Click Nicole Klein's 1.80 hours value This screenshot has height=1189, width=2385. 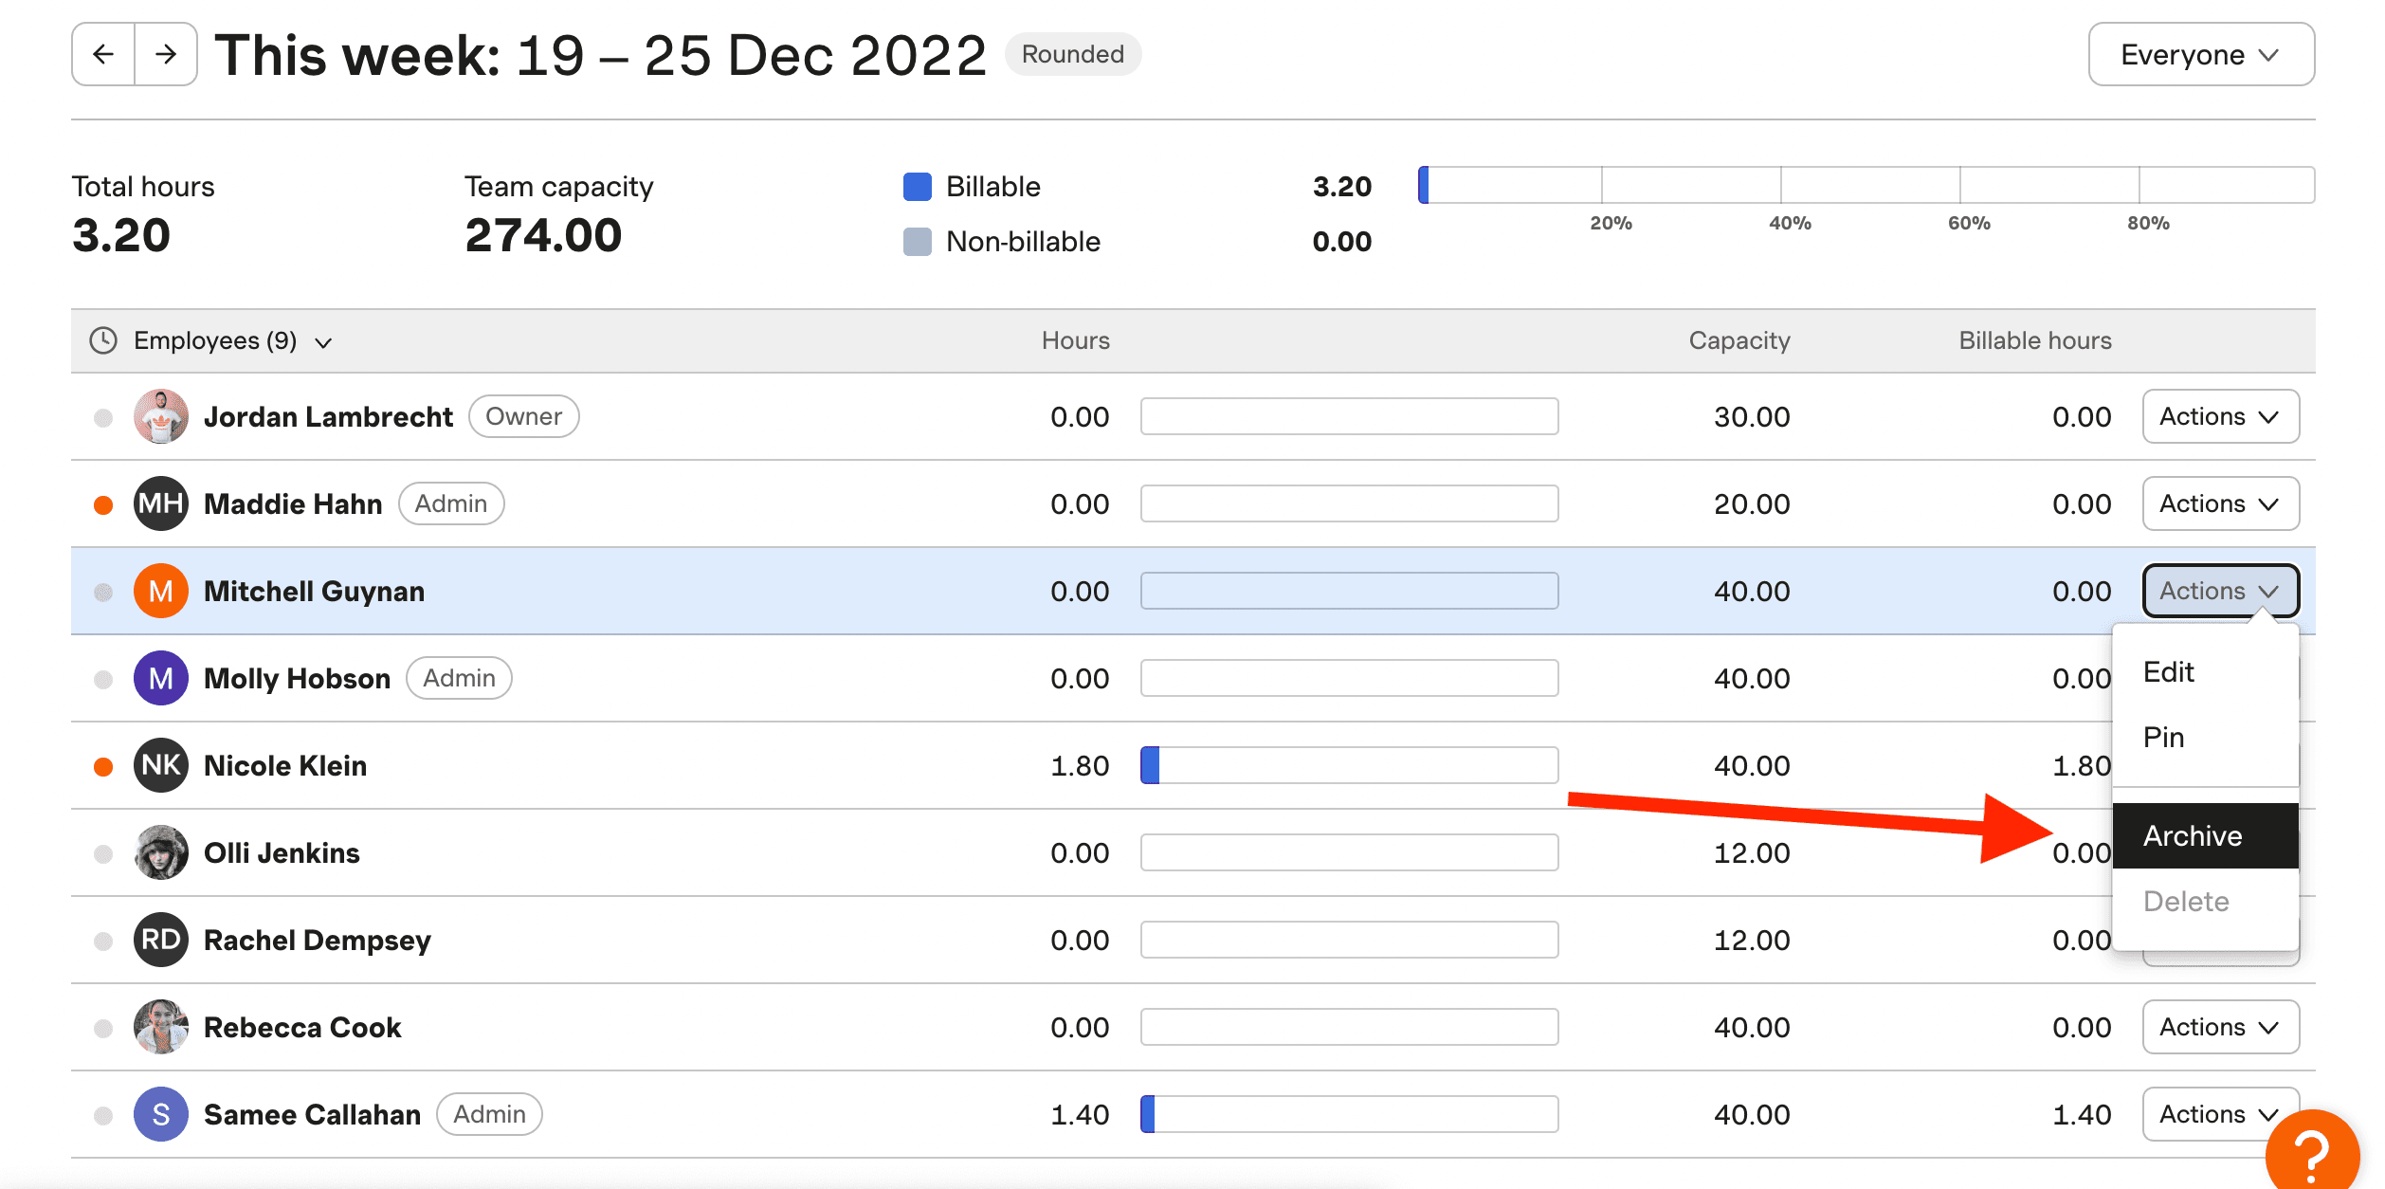point(1080,765)
